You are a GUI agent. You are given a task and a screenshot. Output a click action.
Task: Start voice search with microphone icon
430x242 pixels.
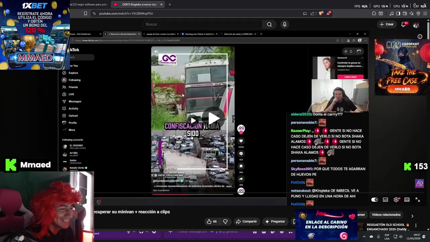pos(285,24)
